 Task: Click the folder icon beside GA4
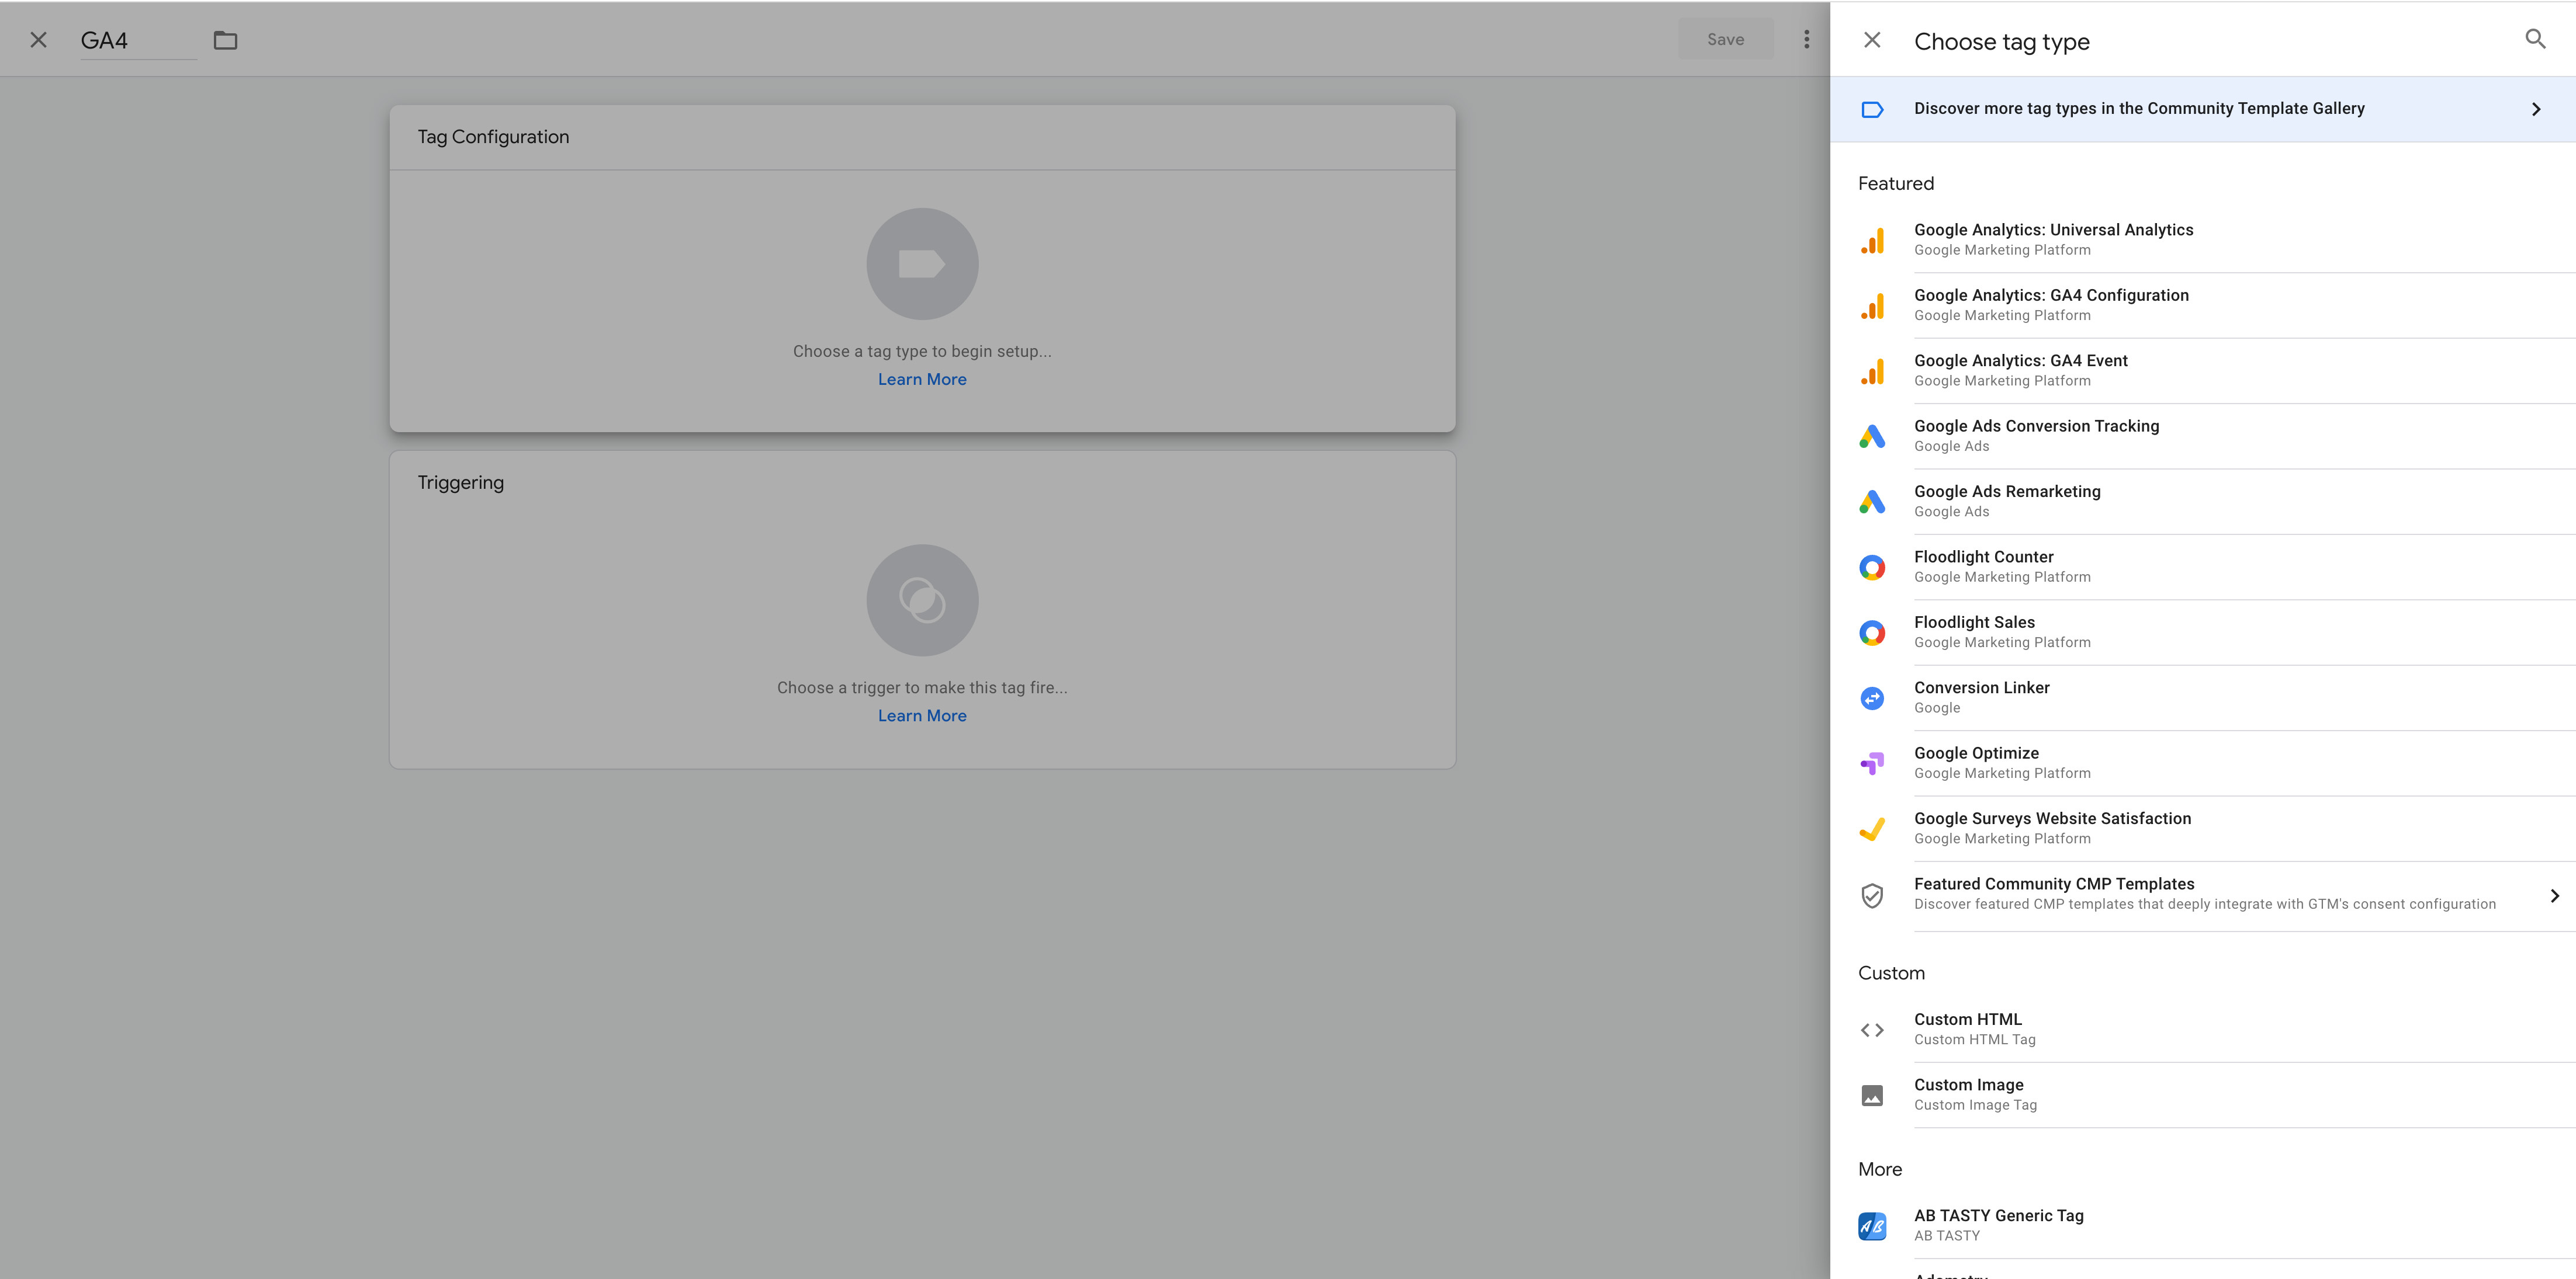tap(226, 40)
